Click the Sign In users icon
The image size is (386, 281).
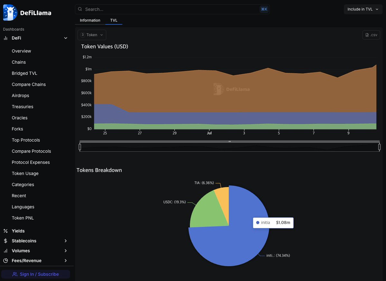click(x=15, y=274)
